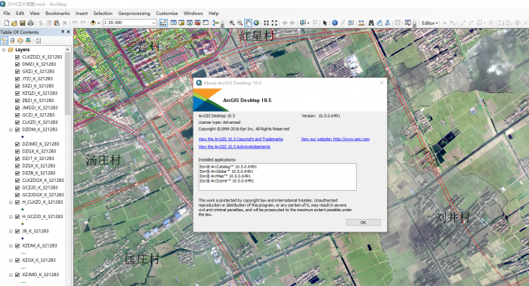The image size is (529, 286).
Task: Collapse the JB_K_321283 layer legend
Action: coord(11,231)
